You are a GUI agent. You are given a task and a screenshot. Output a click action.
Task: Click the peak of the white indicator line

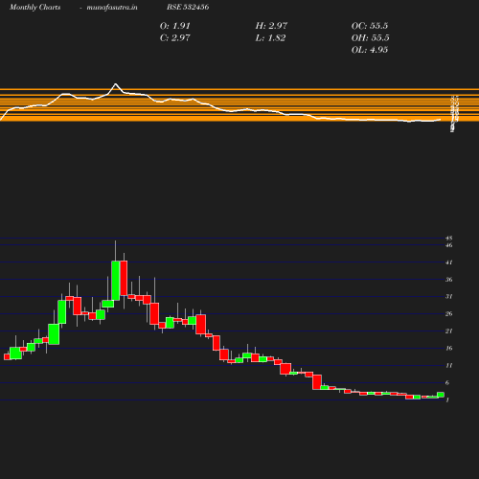(x=116, y=84)
